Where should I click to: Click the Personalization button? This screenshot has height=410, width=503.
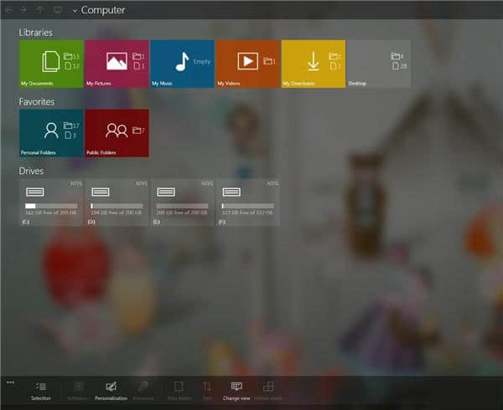pyautogui.click(x=111, y=390)
